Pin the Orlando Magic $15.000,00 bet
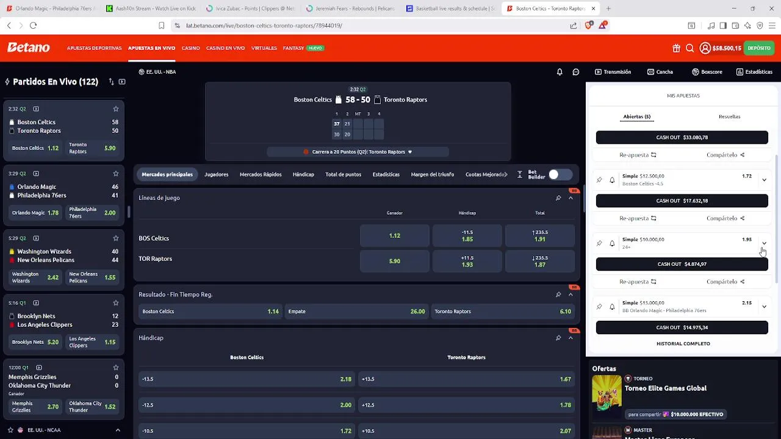The width and height of the screenshot is (781, 439). click(599, 307)
